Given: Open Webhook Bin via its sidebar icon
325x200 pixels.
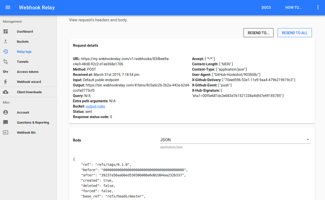Looking at the screenshot, I should tap(6, 132).
